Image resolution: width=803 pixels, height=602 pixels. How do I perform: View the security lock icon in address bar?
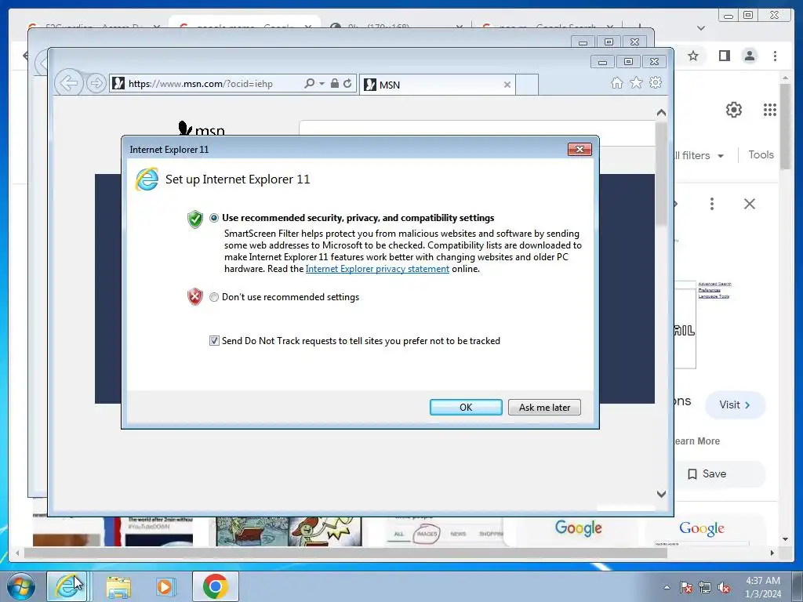(334, 83)
